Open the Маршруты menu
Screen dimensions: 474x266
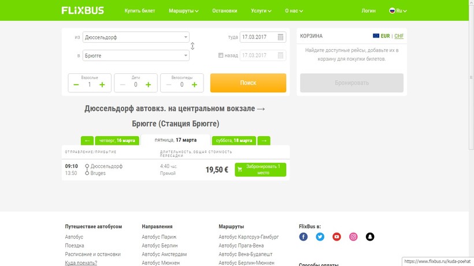[184, 10]
